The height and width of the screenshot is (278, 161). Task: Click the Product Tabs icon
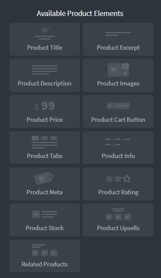44,142
